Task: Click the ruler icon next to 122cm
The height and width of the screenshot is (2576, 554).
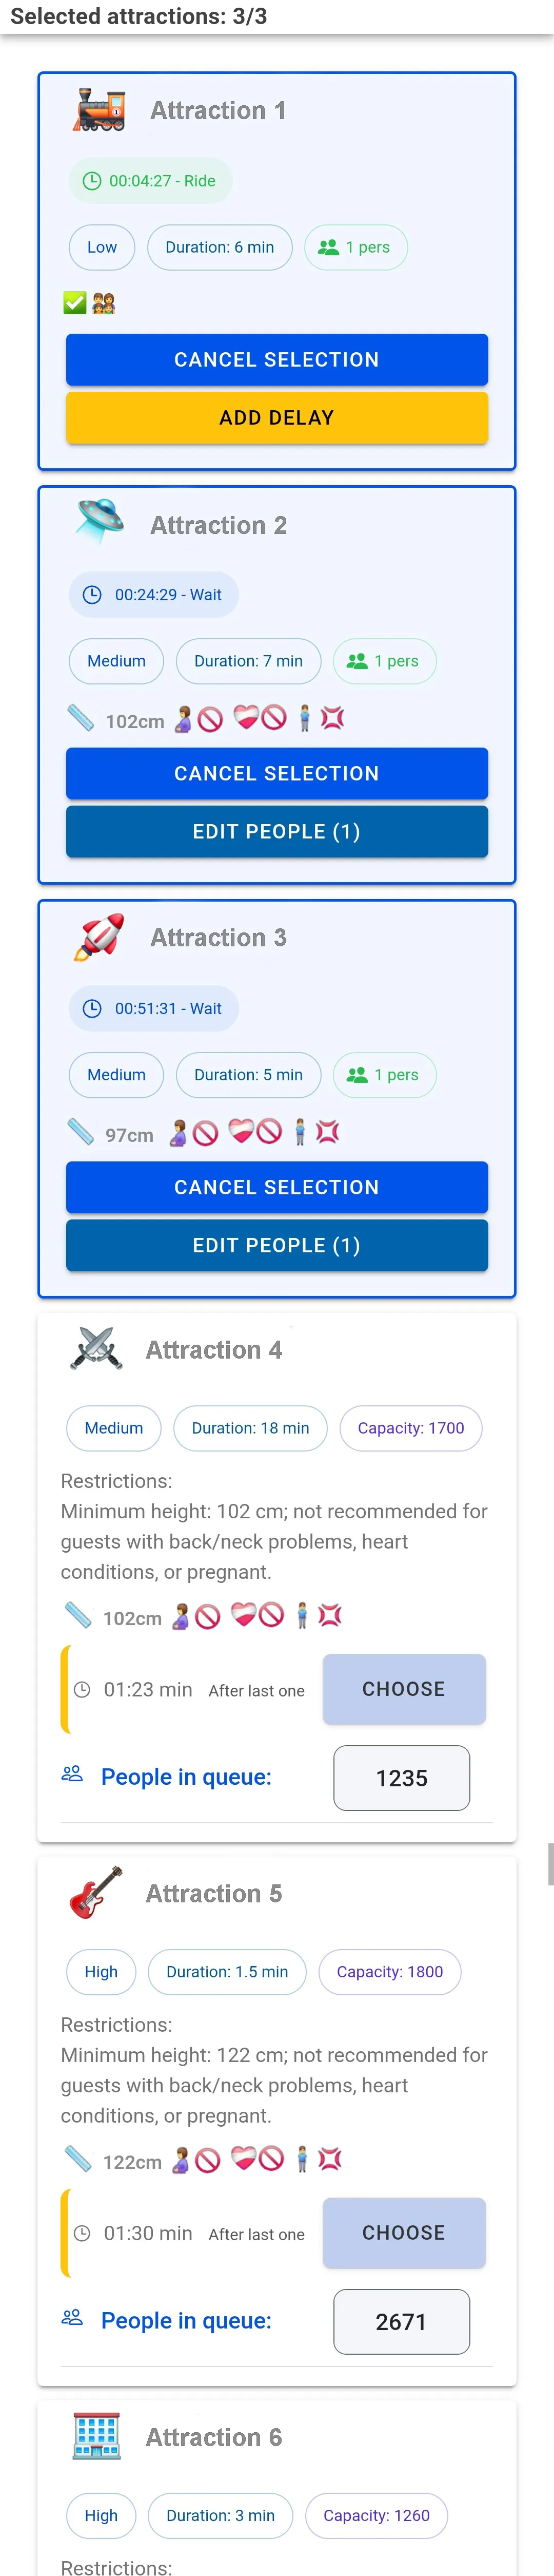Action: (x=78, y=2159)
